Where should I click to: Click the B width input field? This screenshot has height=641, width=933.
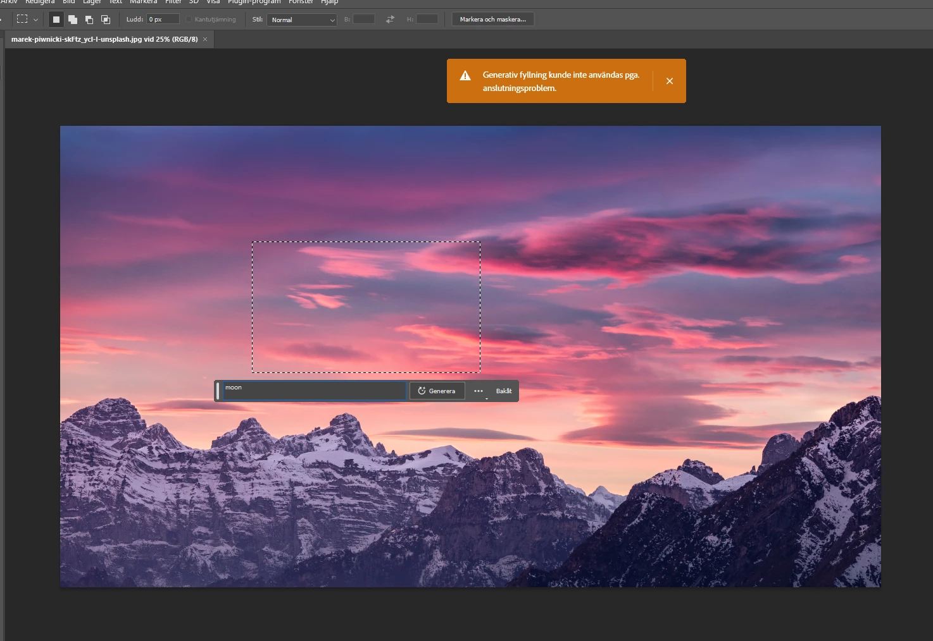click(x=364, y=20)
